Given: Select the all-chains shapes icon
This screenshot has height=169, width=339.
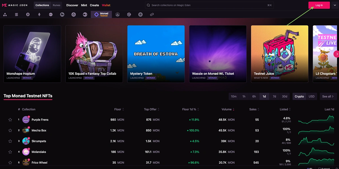Looking at the screenshot, I should tap(5, 14).
